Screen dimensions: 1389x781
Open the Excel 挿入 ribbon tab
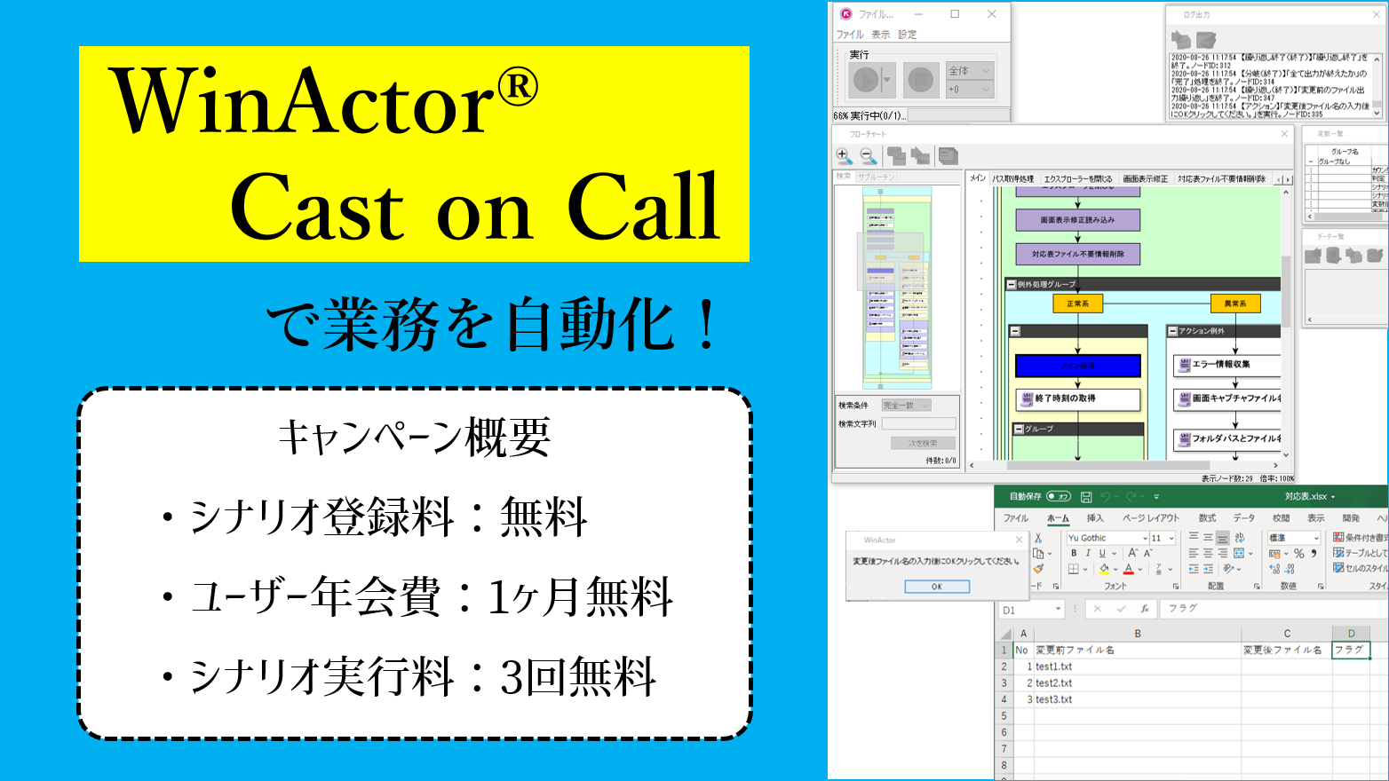tap(1096, 518)
